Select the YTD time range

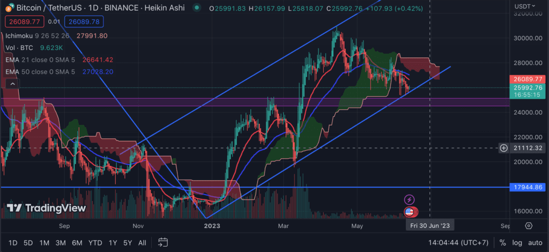point(95,242)
